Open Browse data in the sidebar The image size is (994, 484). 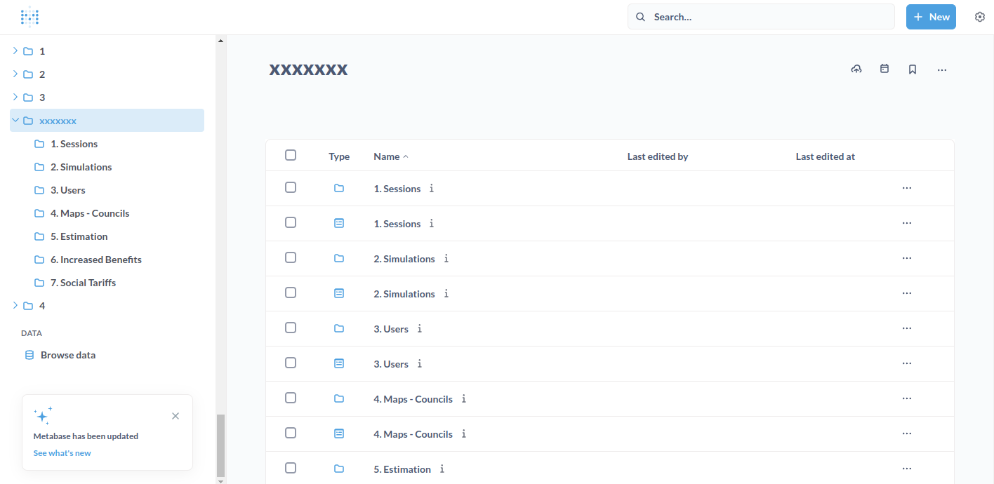click(67, 354)
